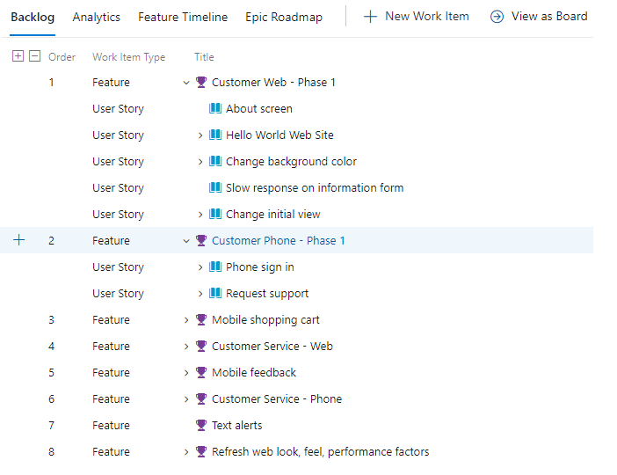This screenshot has height=475, width=617.
Task: Open the Feature Timeline tab
Action: point(183,17)
